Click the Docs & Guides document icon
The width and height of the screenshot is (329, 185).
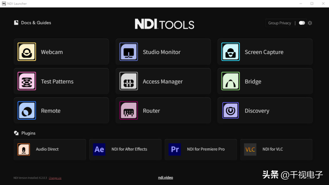coord(16,23)
